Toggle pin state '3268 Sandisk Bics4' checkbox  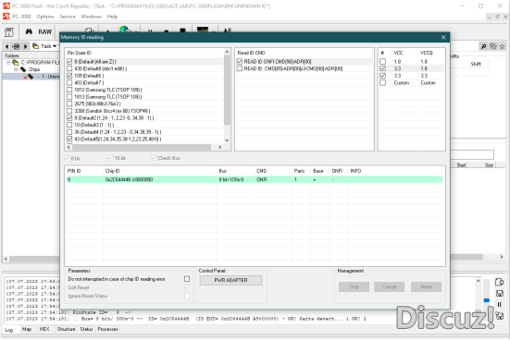(x=69, y=111)
